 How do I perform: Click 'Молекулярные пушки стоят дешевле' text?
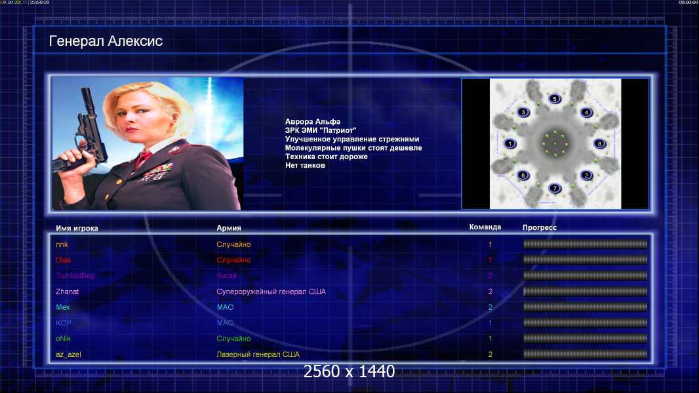[353, 148]
